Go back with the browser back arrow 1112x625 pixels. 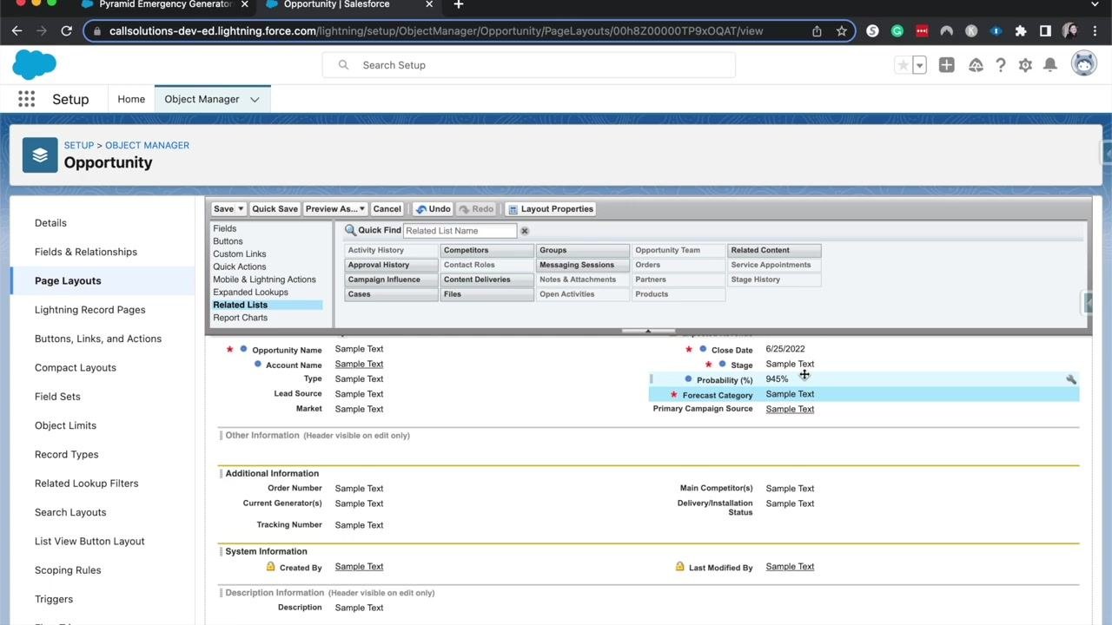pos(17,30)
